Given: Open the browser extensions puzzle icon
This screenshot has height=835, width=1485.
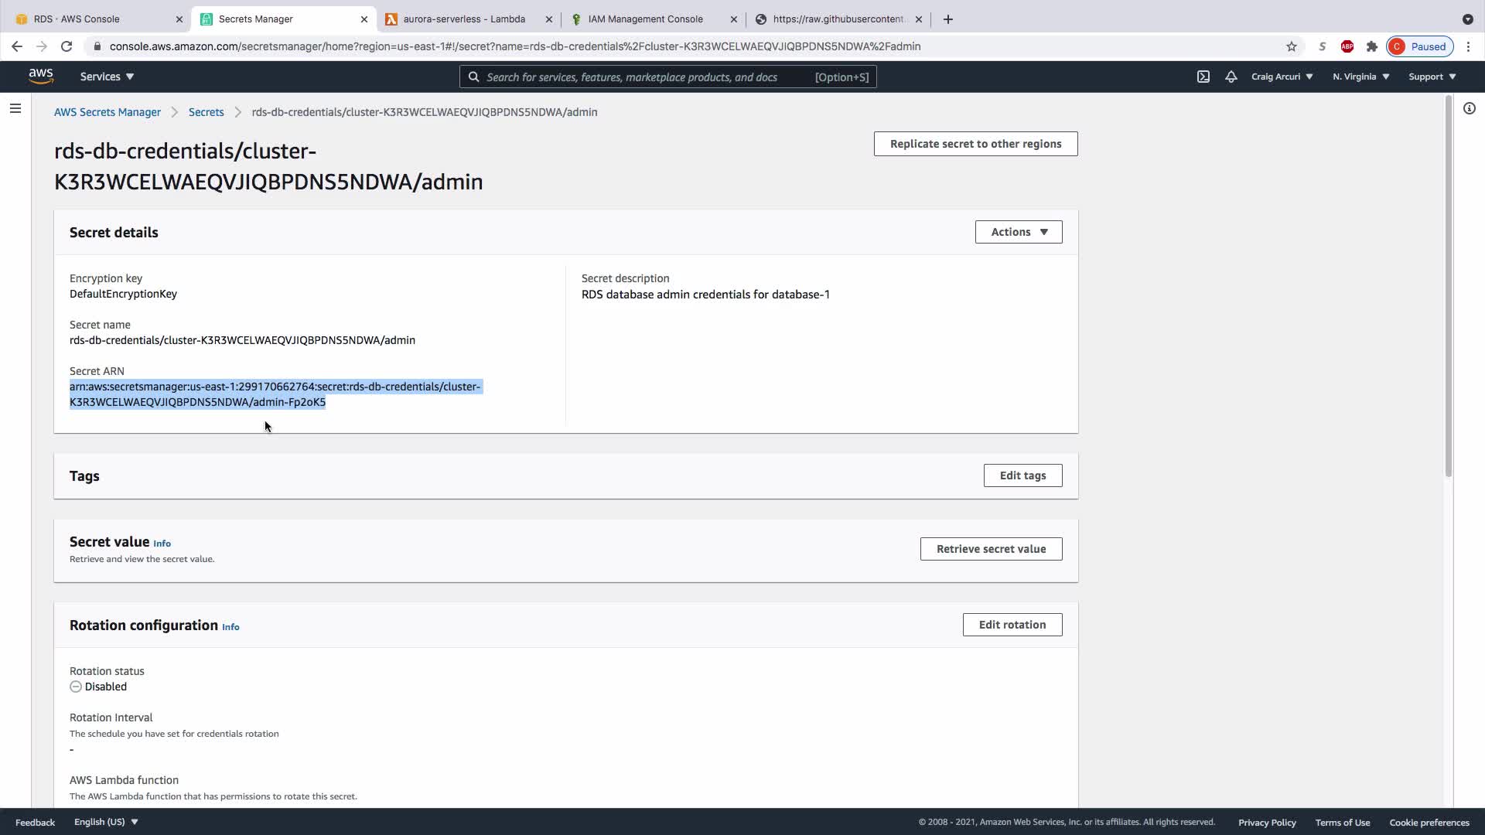Looking at the screenshot, I should [1371, 46].
